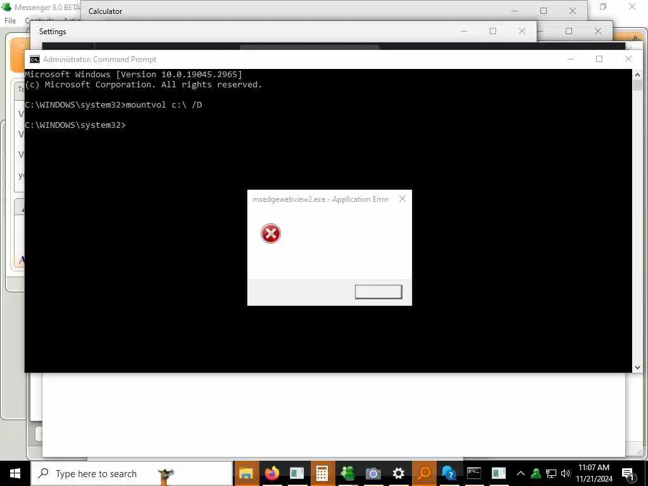
Task: Open the Windows Start menu
Action: click(x=15, y=473)
